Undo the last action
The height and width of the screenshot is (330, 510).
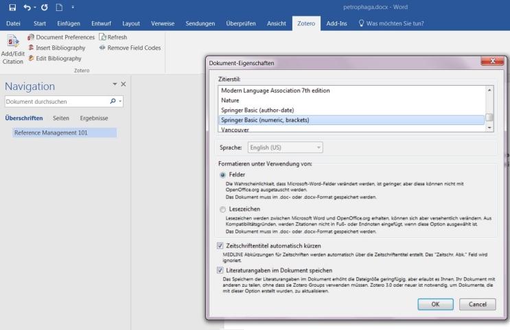tap(27, 7)
